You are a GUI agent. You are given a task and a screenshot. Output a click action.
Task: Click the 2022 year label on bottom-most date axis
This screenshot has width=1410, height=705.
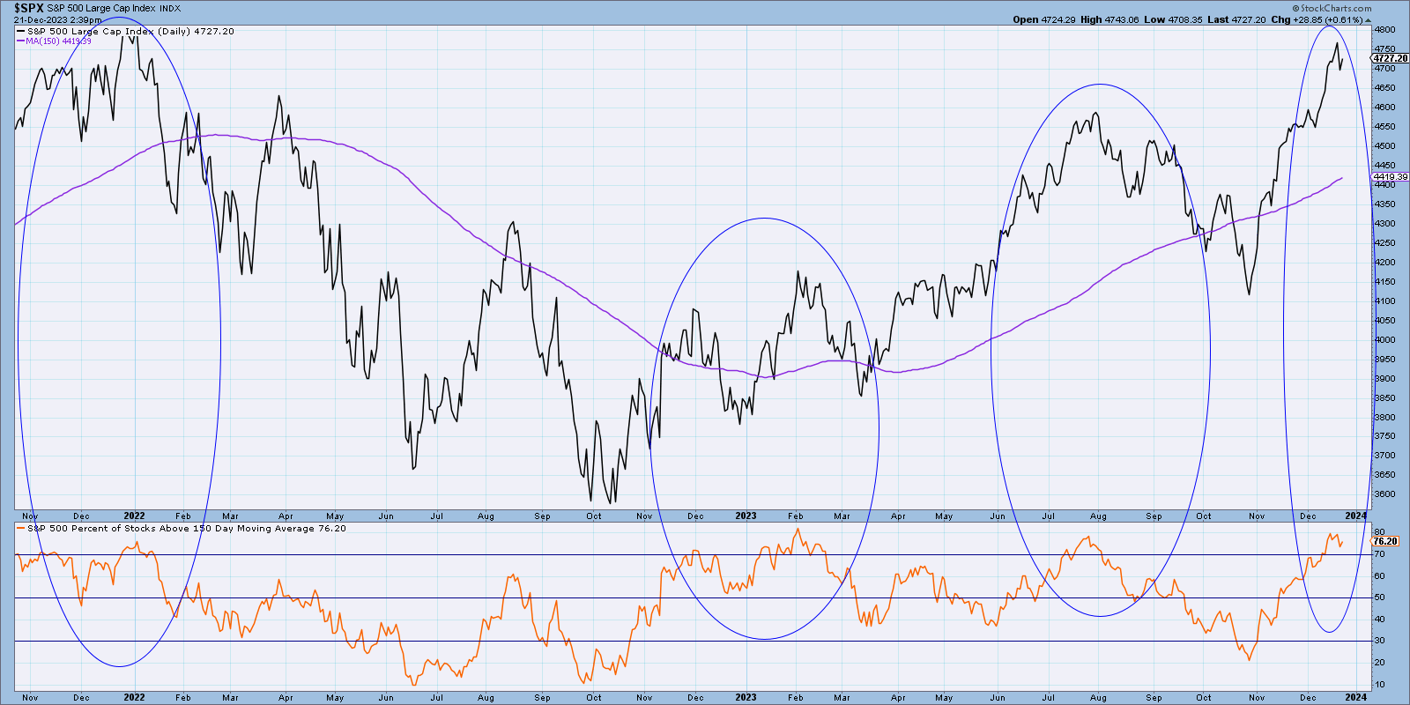(134, 697)
